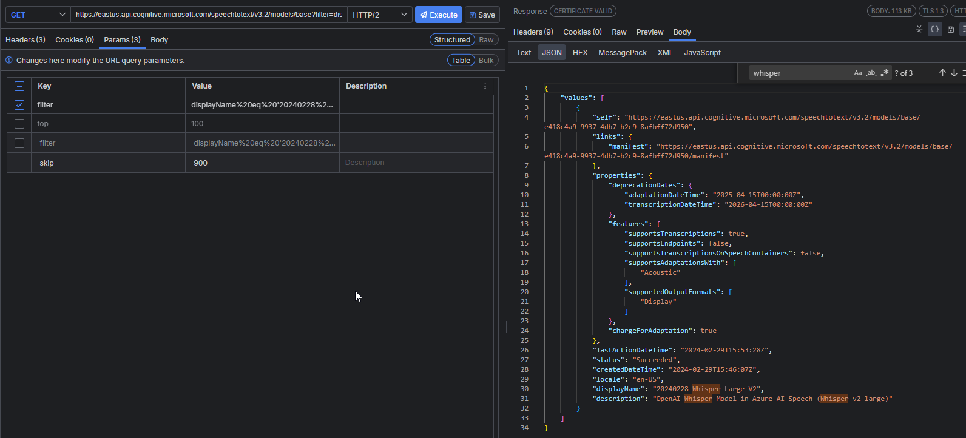Toggle the curly braces format icon
The height and width of the screenshot is (438, 966).
point(934,29)
